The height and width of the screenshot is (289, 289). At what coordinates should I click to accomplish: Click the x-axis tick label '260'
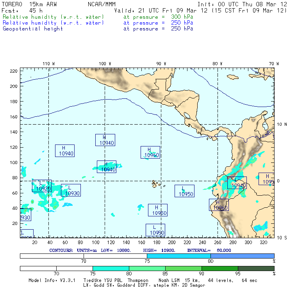click(x=218, y=243)
